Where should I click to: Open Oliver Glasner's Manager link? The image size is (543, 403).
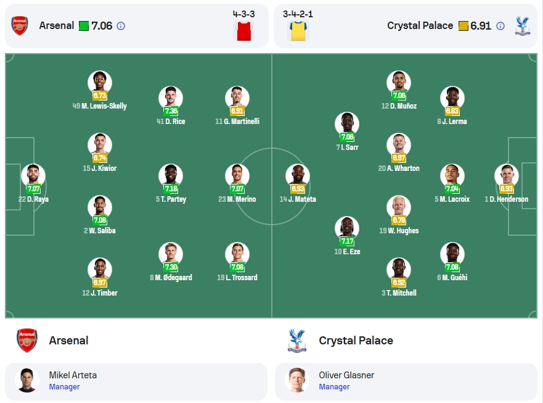[x=334, y=387]
